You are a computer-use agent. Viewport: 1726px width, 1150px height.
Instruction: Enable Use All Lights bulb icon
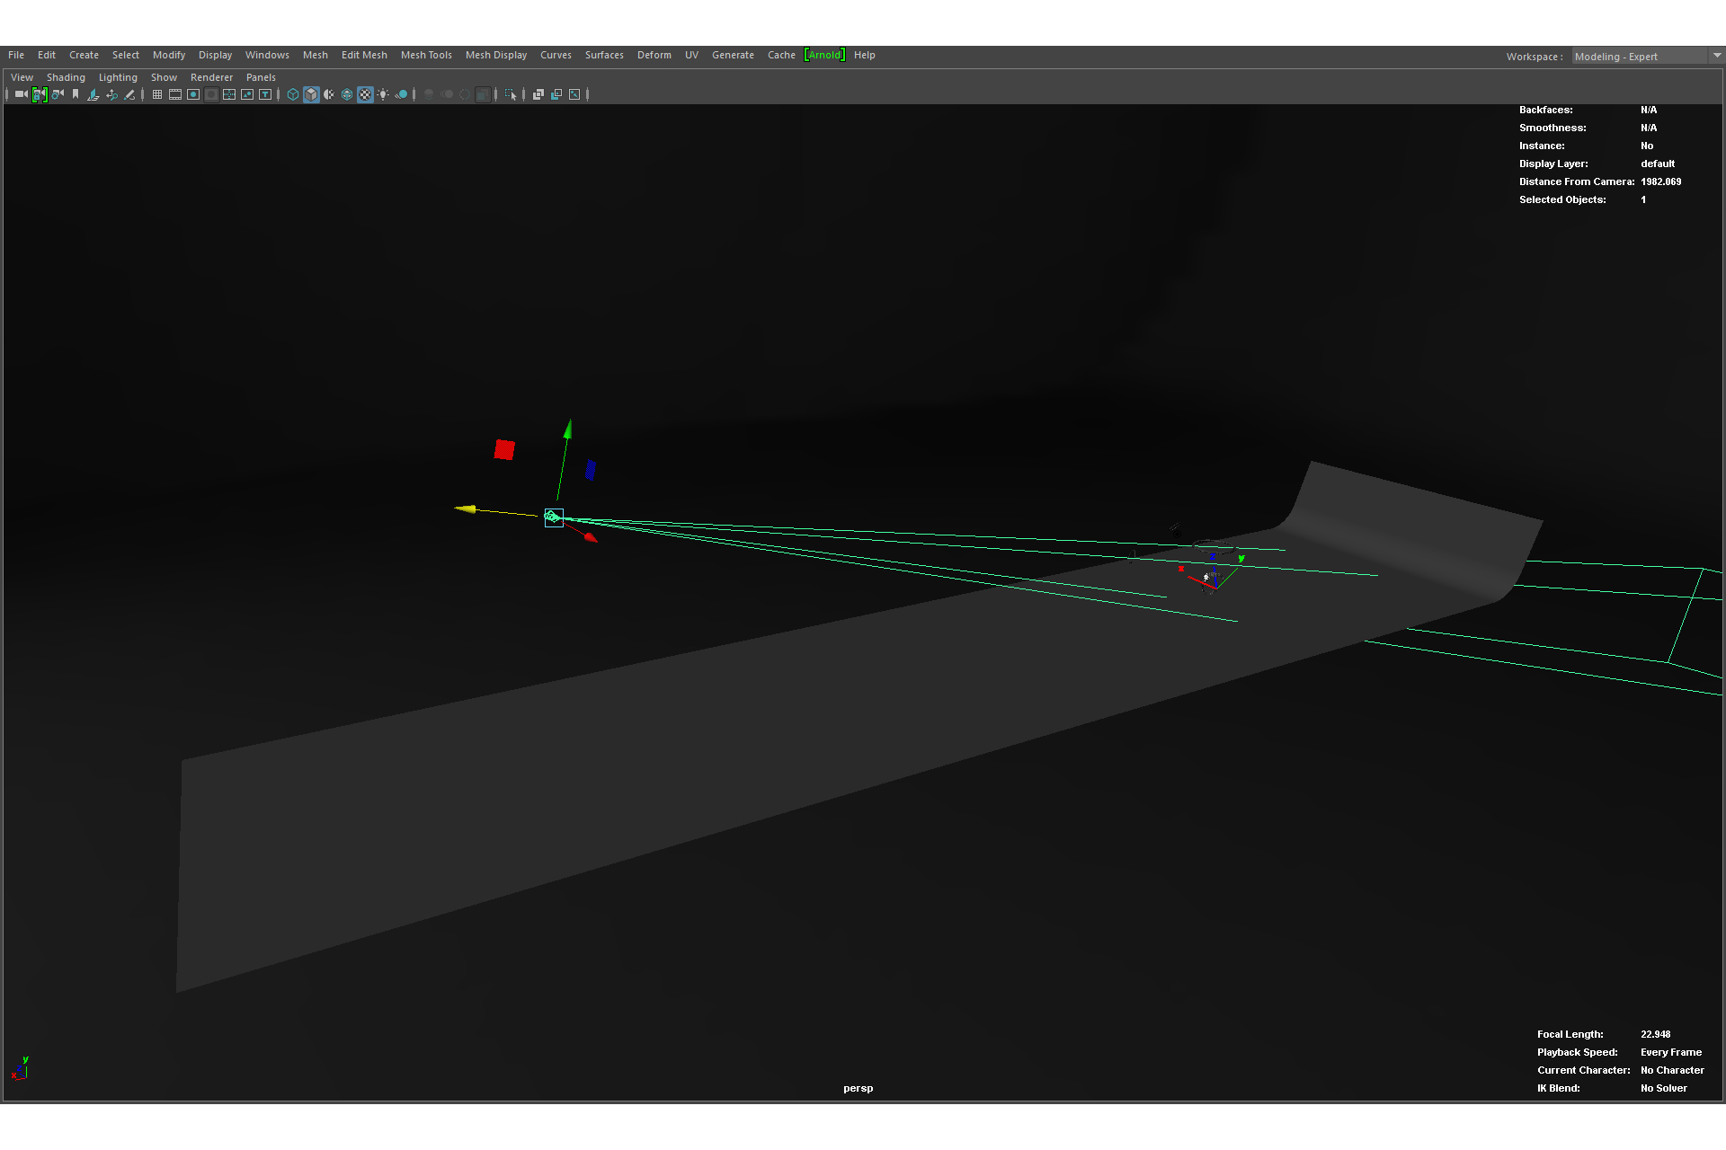384,94
